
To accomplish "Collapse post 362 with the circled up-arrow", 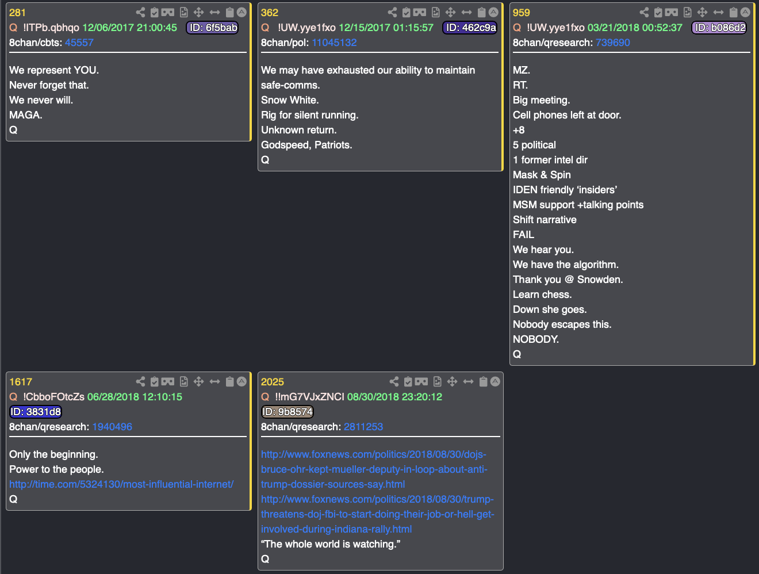I will click(493, 12).
